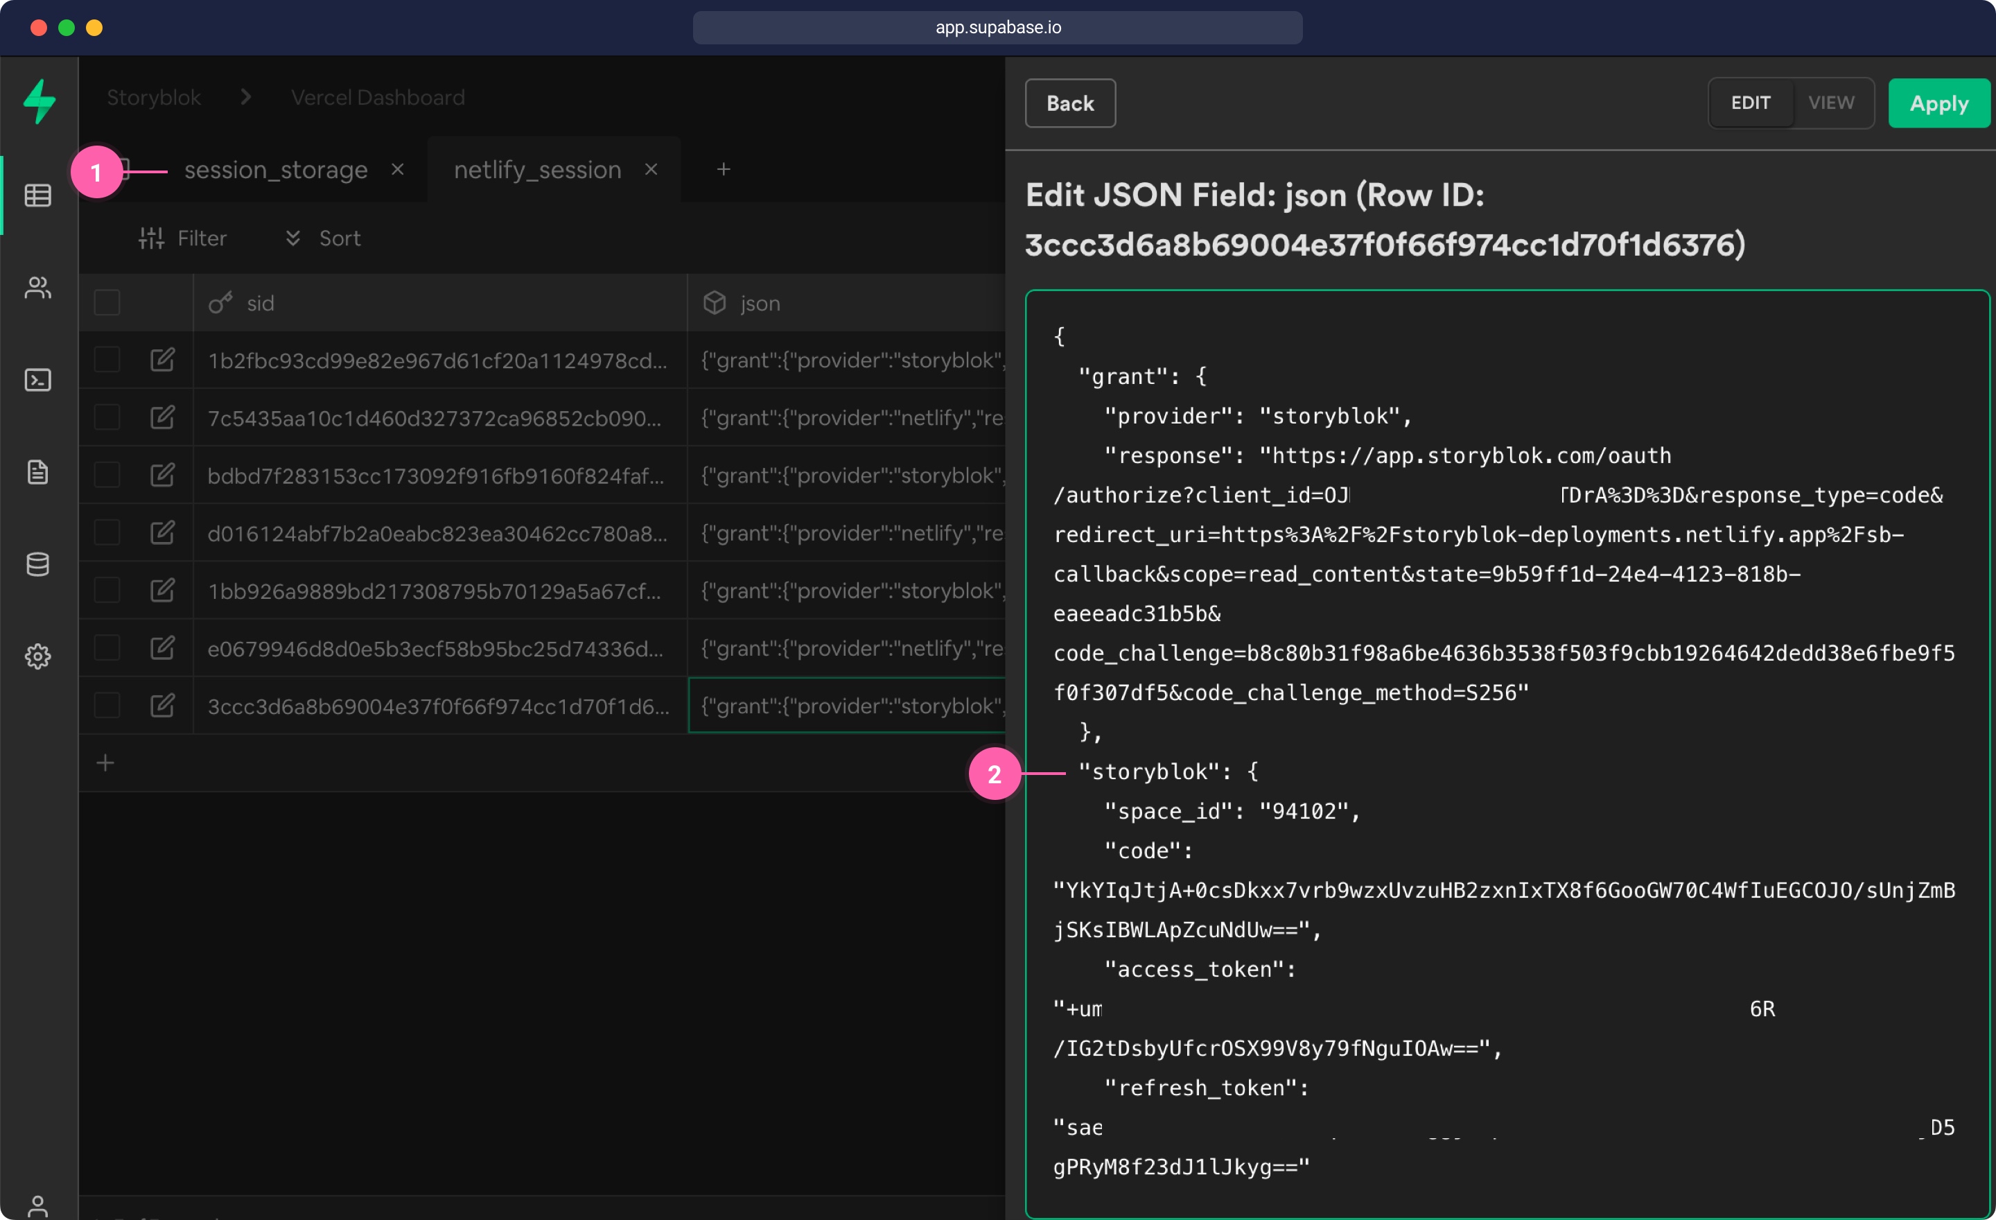
Task: Select json cell in row 1b2fbc93cd99
Action: [x=846, y=360]
